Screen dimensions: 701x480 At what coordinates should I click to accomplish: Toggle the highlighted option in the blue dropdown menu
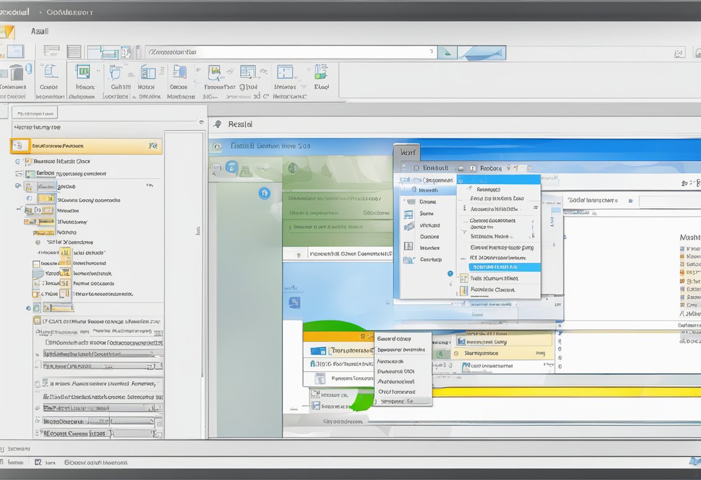499,267
